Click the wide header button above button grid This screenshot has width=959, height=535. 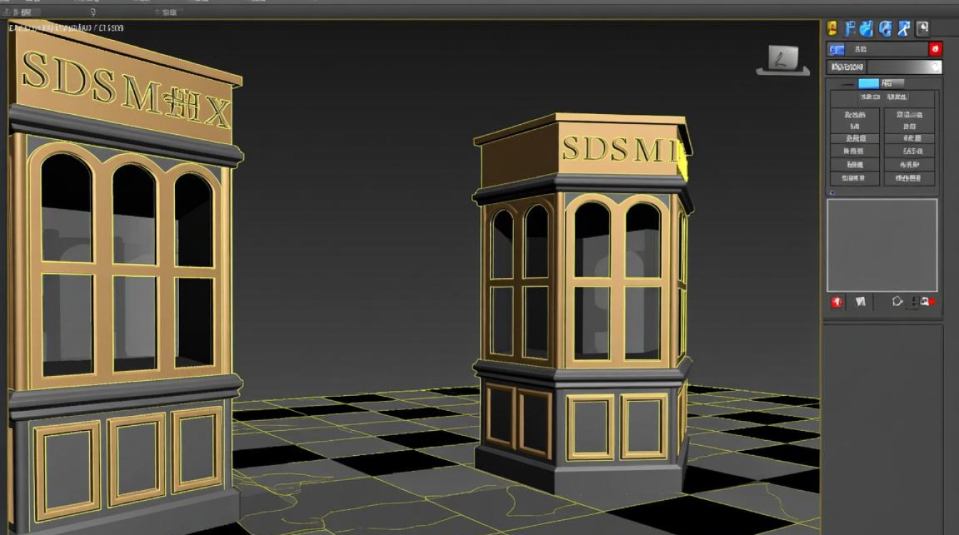coord(883,97)
